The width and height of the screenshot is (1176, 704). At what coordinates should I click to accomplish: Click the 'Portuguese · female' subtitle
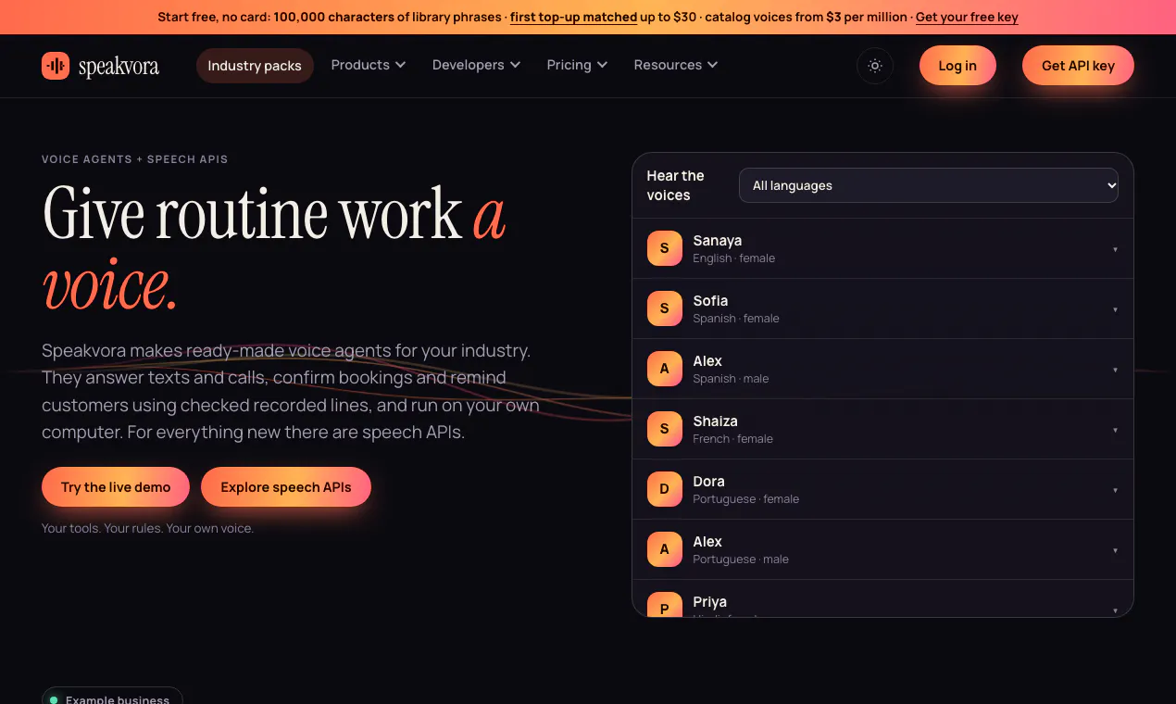(x=746, y=499)
